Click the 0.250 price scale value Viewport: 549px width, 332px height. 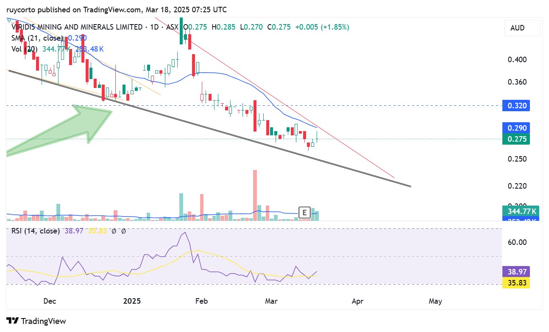coord(517,159)
